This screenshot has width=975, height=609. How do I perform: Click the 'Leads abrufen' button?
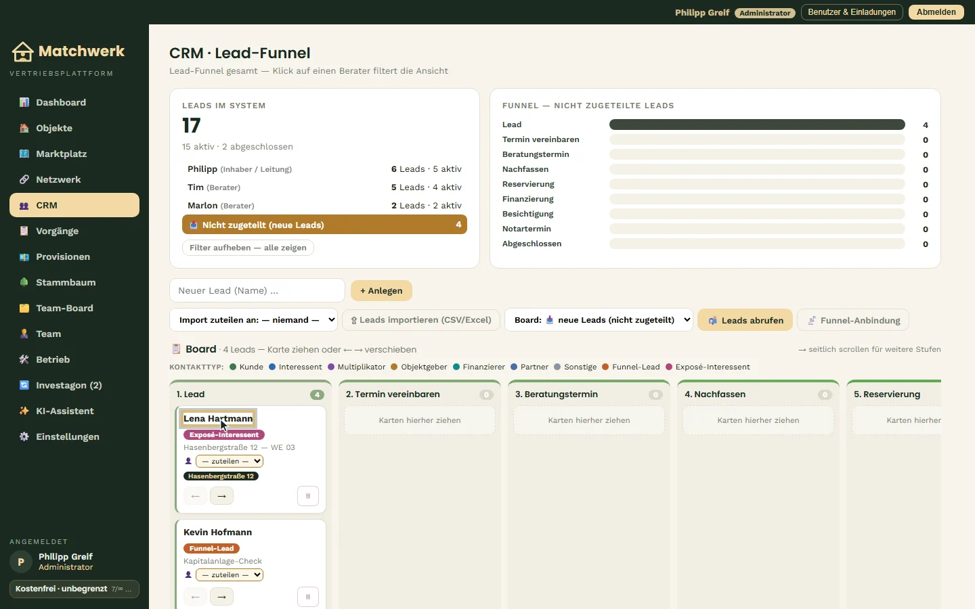click(745, 320)
